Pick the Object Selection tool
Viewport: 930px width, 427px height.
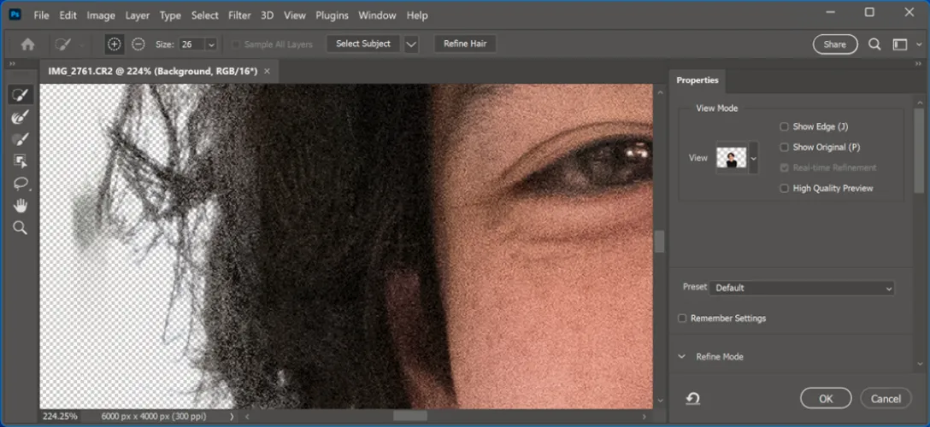coord(20,161)
